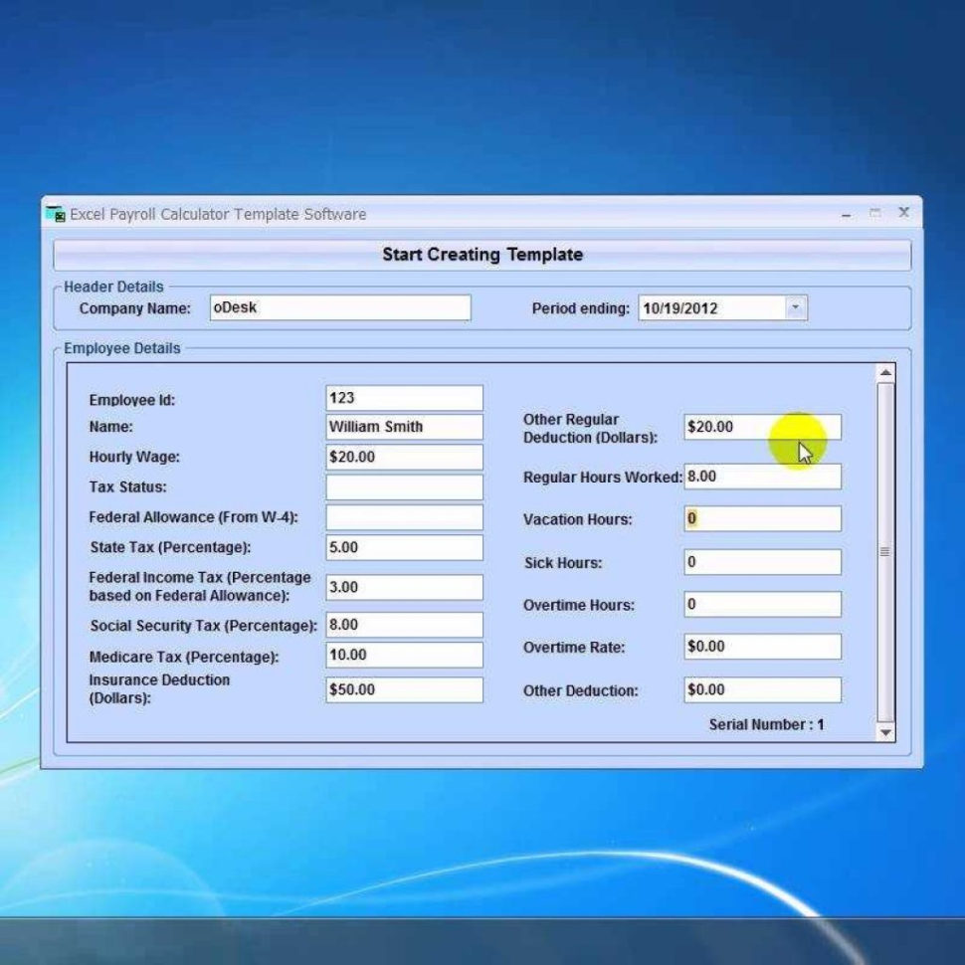The image size is (965, 965).
Task: Click the Federal Income Tax percentage field
Action: click(x=403, y=586)
